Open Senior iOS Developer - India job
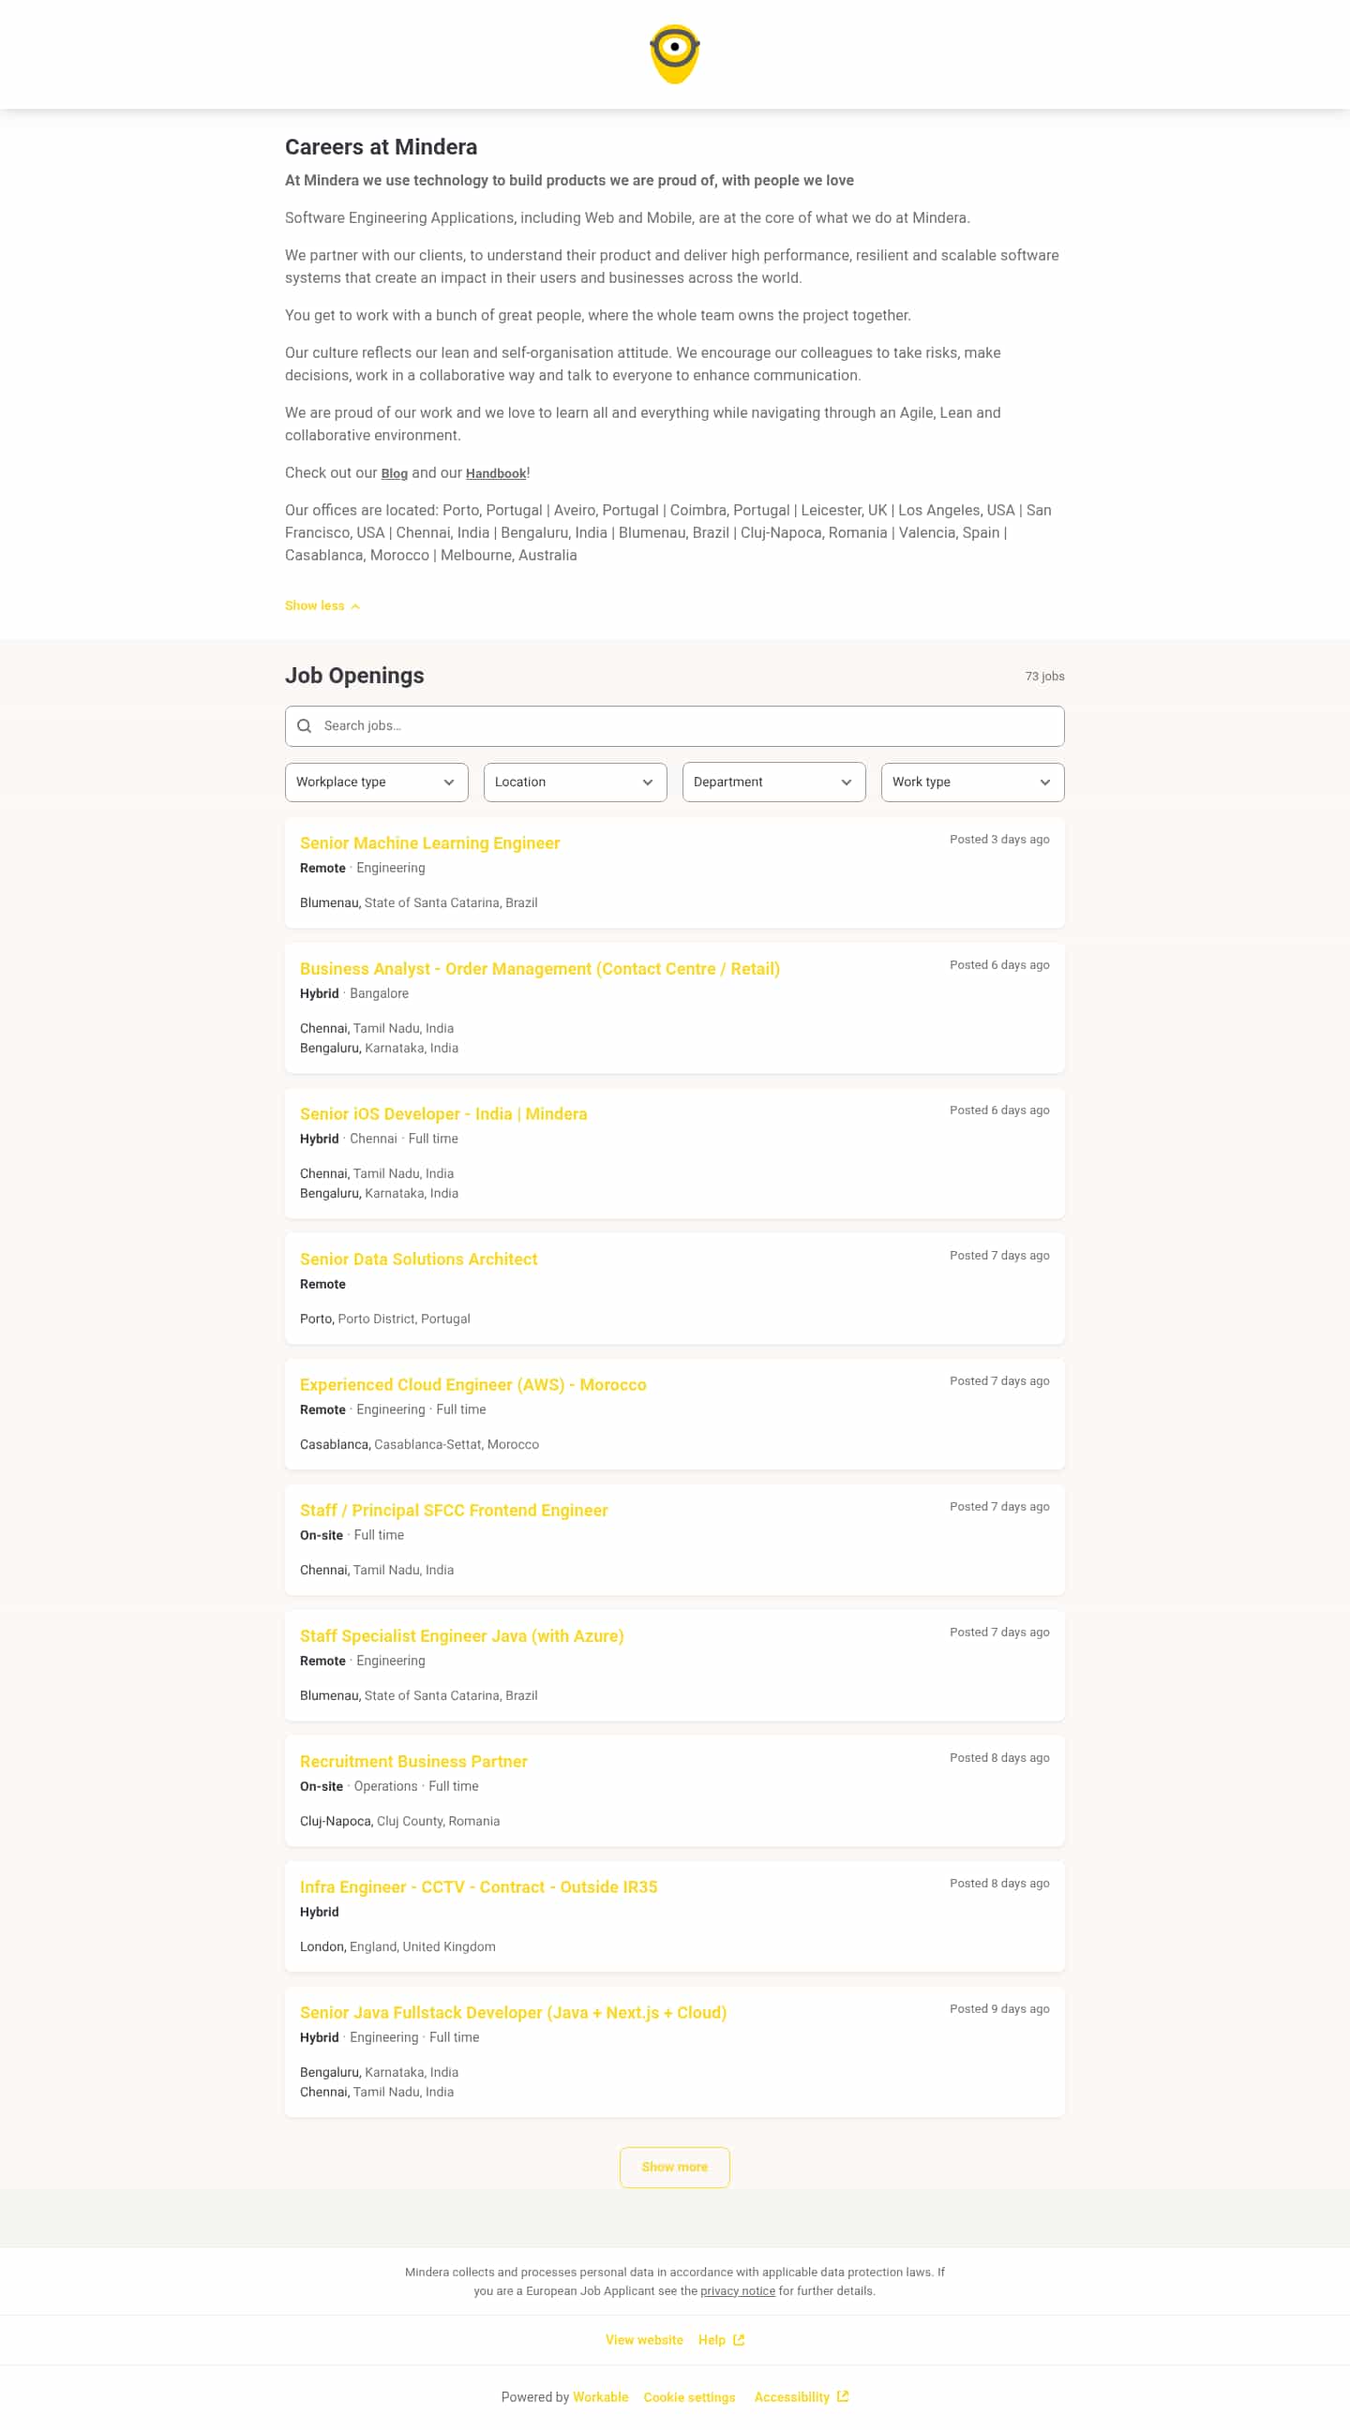Screen dimensions: 1350x2430 coord(443,1113)
